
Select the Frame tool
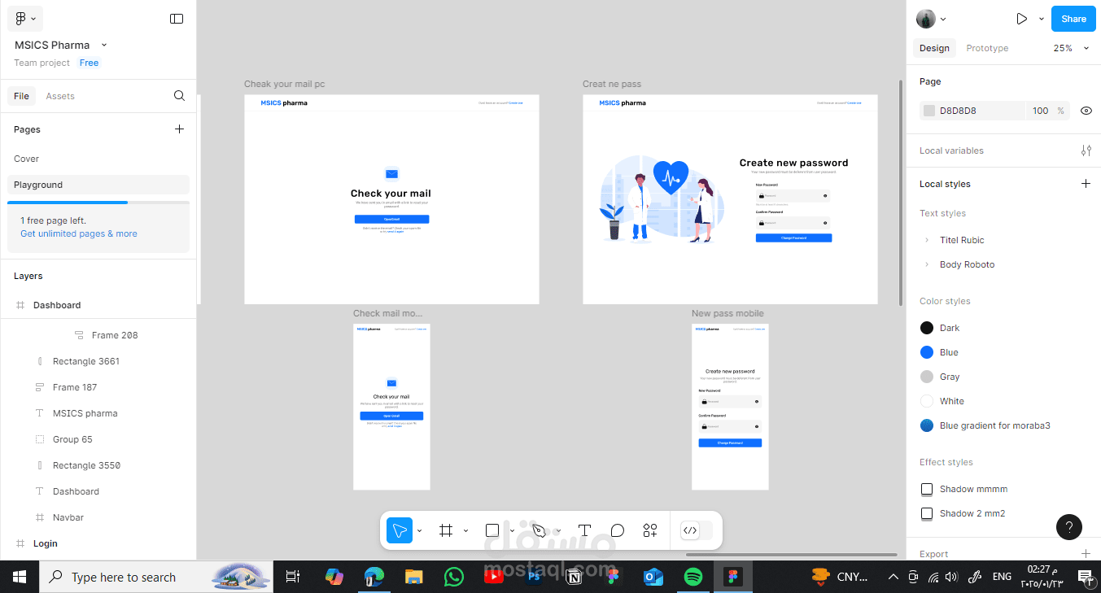click(446, 530)
